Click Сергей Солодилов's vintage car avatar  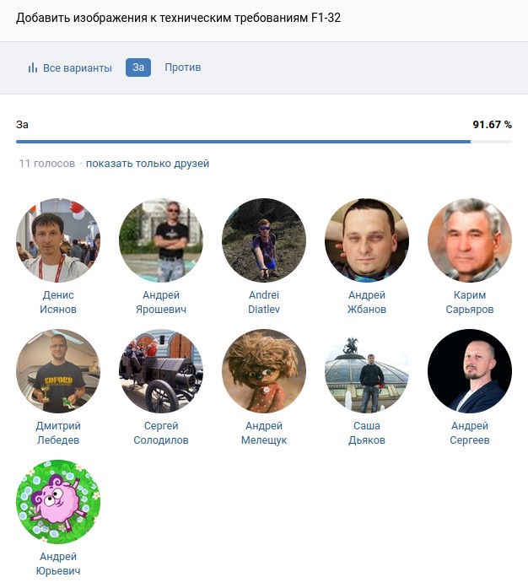[x=161, y=371]
